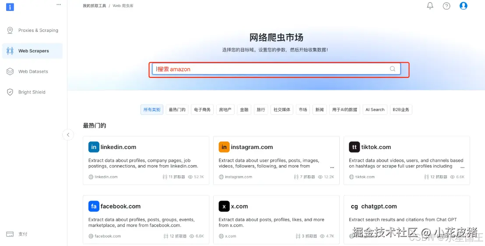
Task: Click the tiktok.com black logo icon
Action: 355,147
